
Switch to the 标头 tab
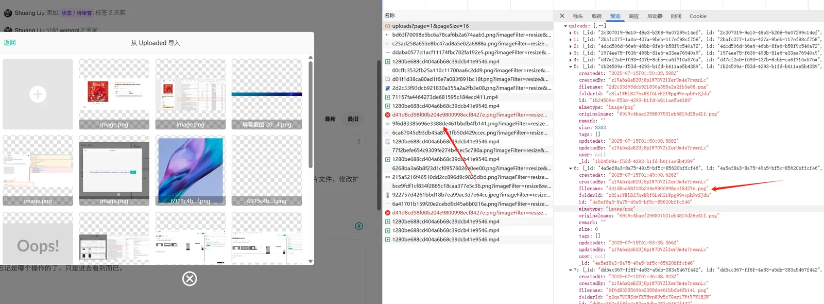(578, 16)
